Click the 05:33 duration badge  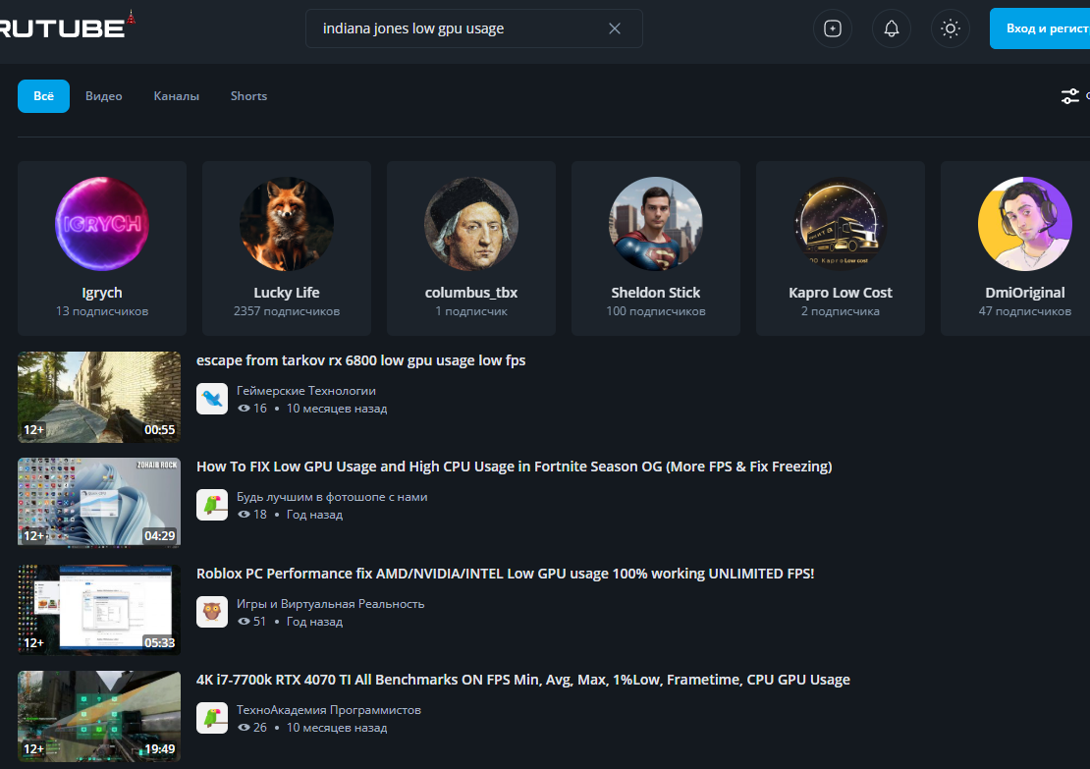click(x=159, y=642)
